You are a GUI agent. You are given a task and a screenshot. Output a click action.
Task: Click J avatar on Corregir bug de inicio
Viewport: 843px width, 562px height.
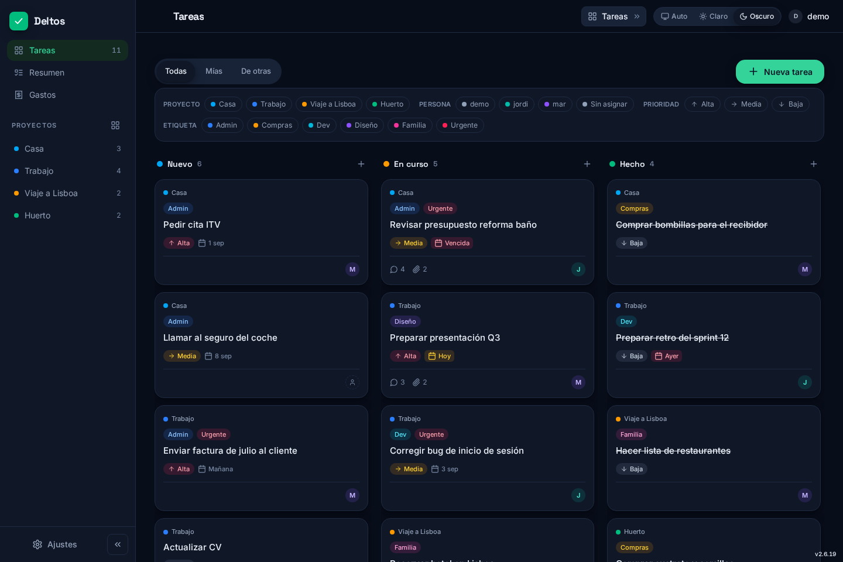coord(578,495)
